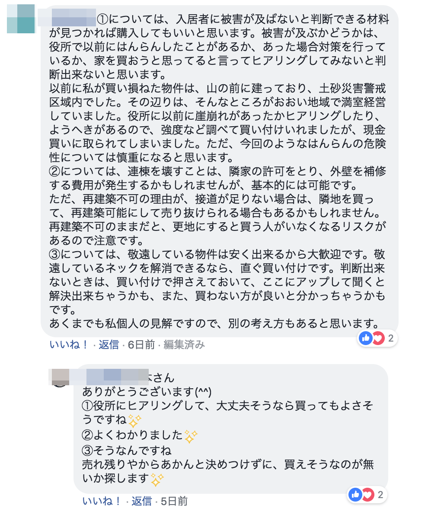Image resolution: width=428 pixels, height=518 pixels.
Task: Open the first commenter's profile picture
Action: 21,19
